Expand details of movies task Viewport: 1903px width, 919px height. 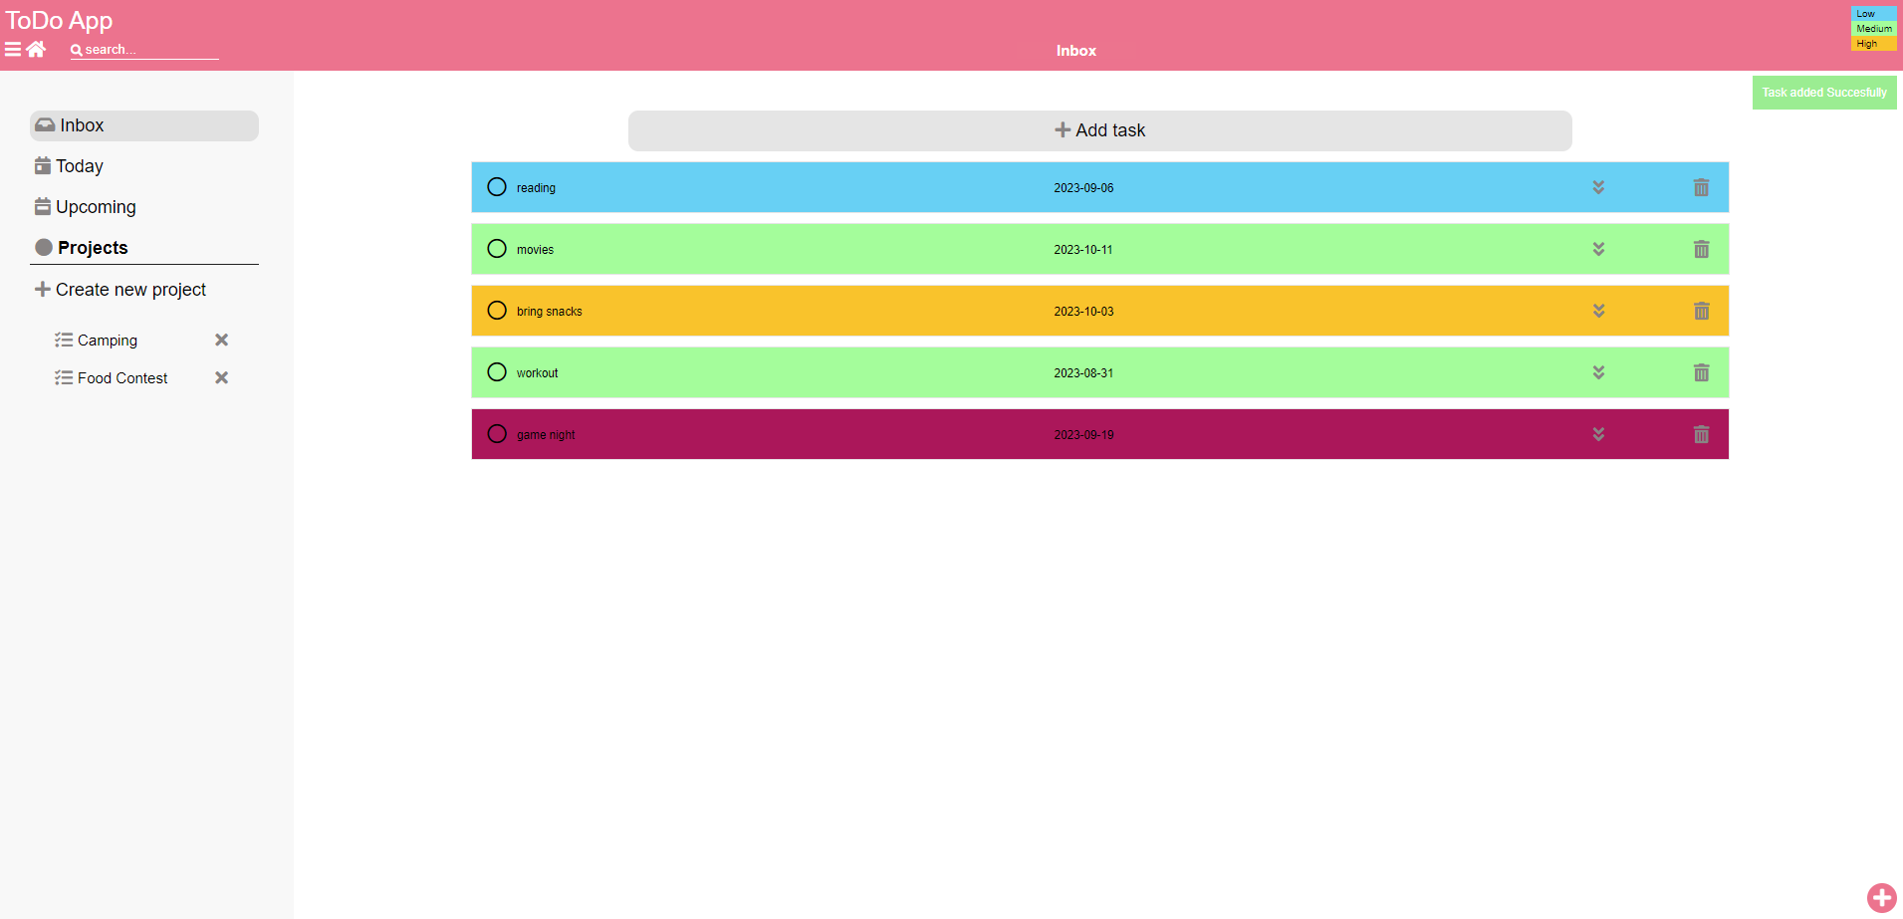point(1598,249)
